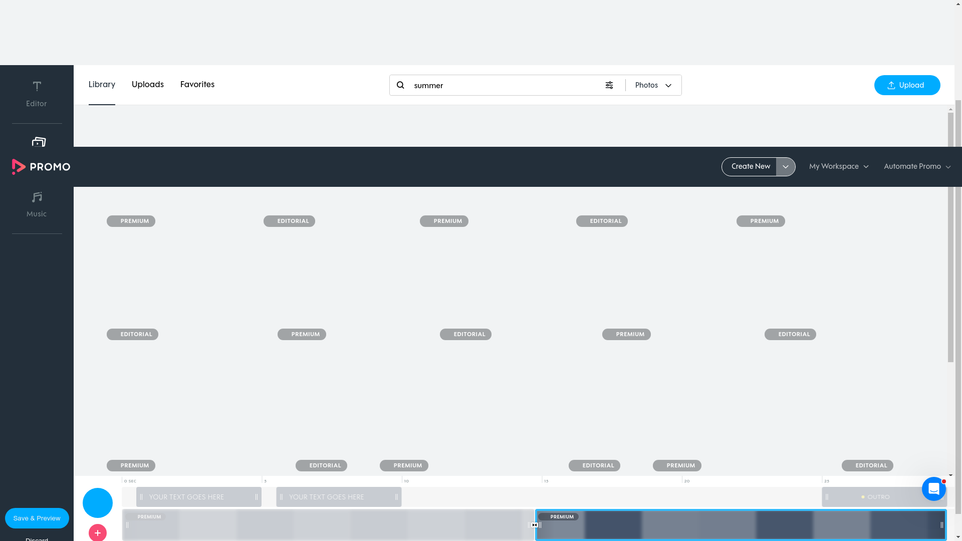Click the search magnifier icon

point(400,85)
